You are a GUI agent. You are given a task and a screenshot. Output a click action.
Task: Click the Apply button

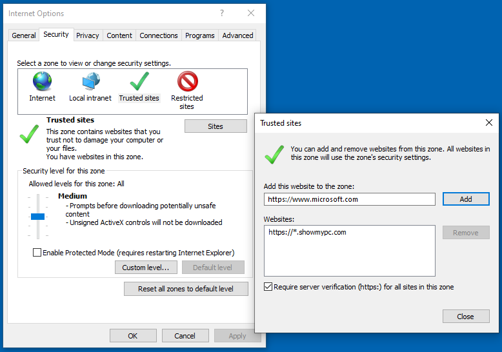click(237, 336)
